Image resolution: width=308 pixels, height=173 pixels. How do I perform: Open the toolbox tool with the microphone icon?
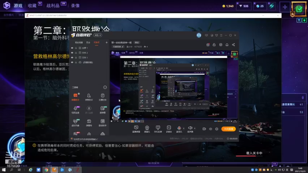coord(75,110)
